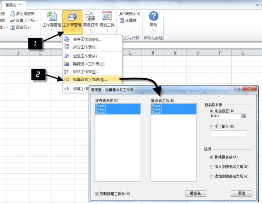Select column P header
Viewport: 262px width, 204px height.
coord(220,53)
